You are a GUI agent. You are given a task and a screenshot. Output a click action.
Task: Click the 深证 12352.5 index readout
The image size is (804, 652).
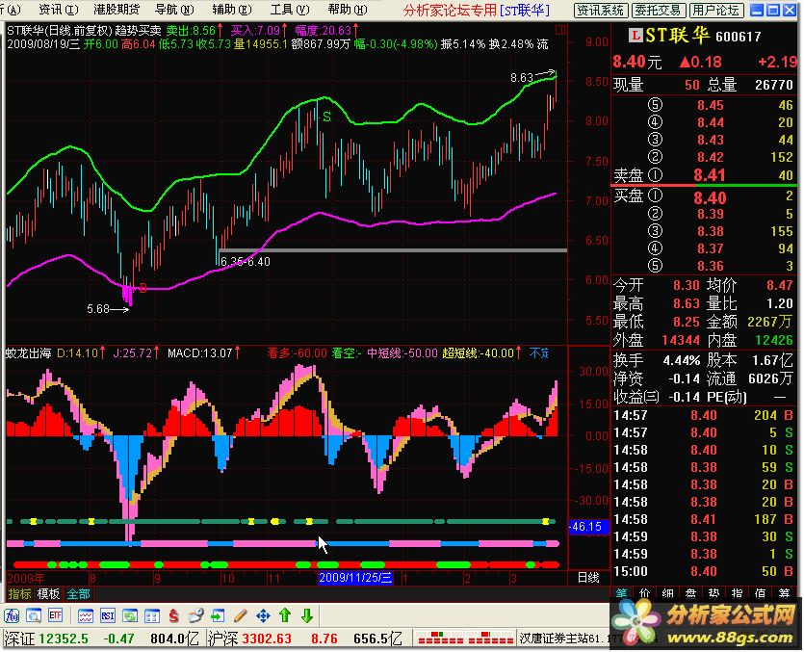pyautogui.click(x=46, y=639)
